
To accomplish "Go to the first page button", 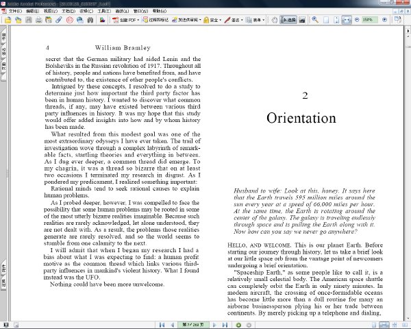I will pyautogui.click(x=162, y=325).
